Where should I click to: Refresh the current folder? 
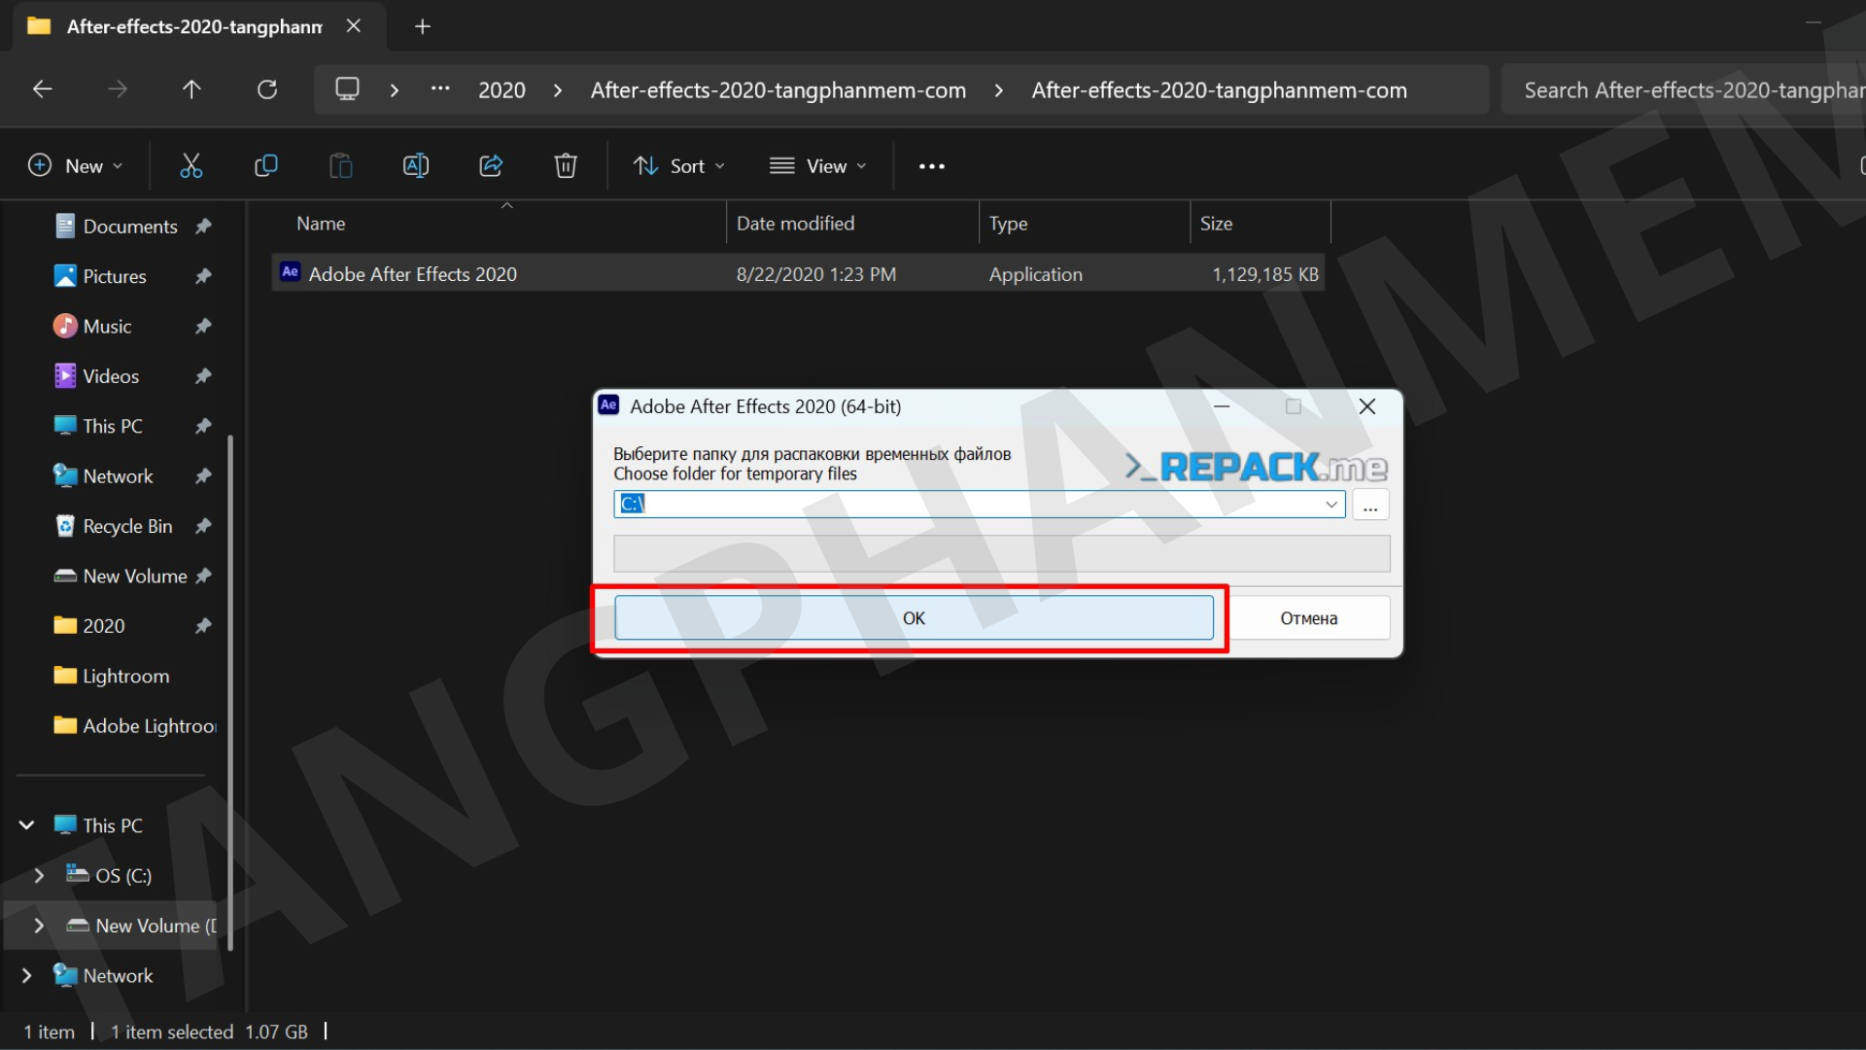267,89
